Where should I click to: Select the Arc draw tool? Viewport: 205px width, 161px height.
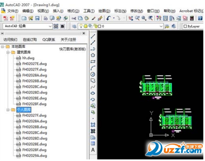pyautogui.click(x=93, y=68)
